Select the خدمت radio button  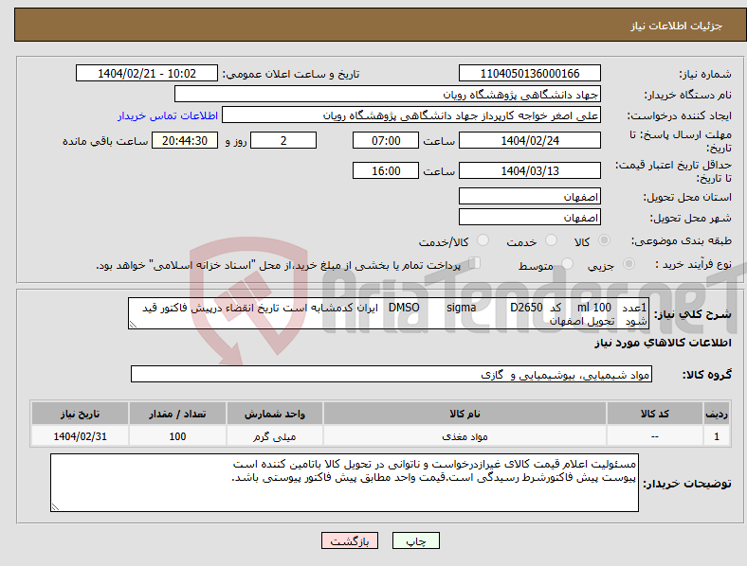coord(551,240)
